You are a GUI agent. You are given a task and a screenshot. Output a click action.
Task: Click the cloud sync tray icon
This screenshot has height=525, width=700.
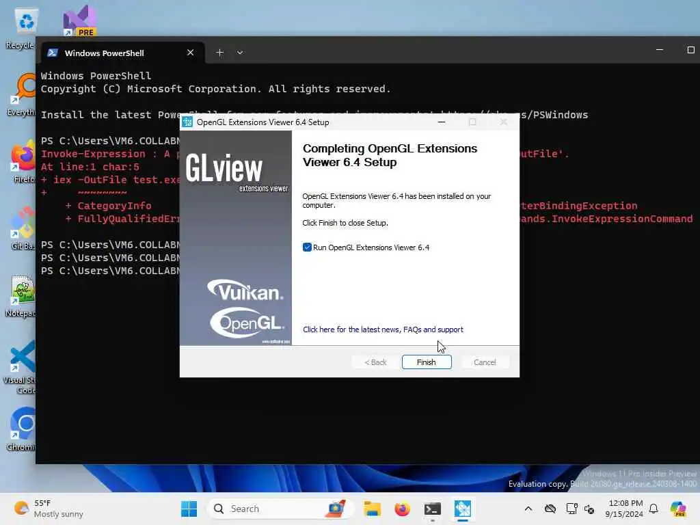point(550,509)
